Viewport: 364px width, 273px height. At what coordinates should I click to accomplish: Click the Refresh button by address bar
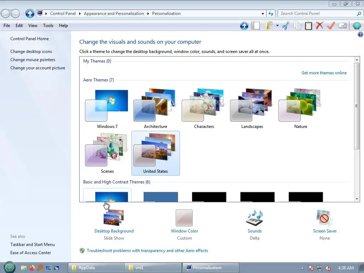(271, 14)
